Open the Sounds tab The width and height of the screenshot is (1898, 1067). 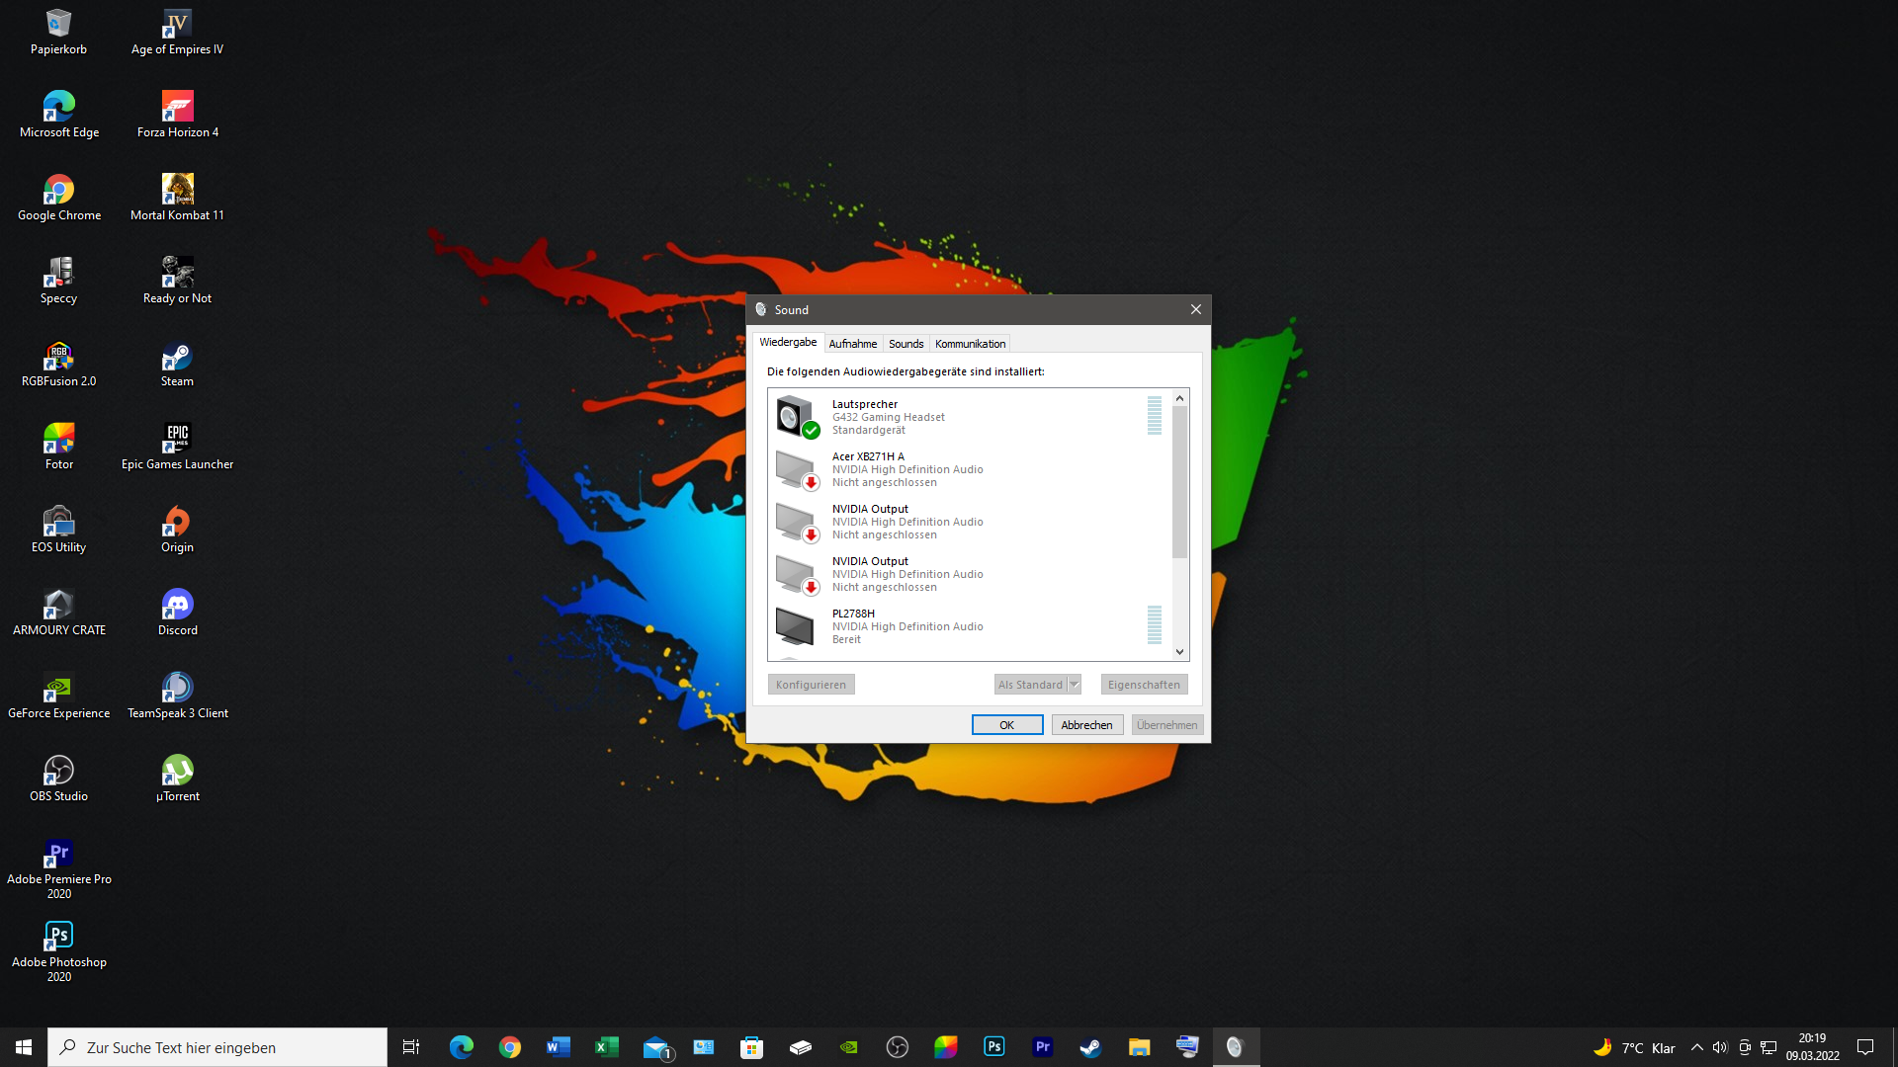point(906,344)
